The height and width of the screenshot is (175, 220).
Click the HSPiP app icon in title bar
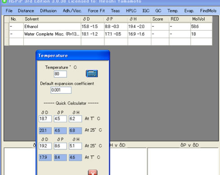click(4, 1)
